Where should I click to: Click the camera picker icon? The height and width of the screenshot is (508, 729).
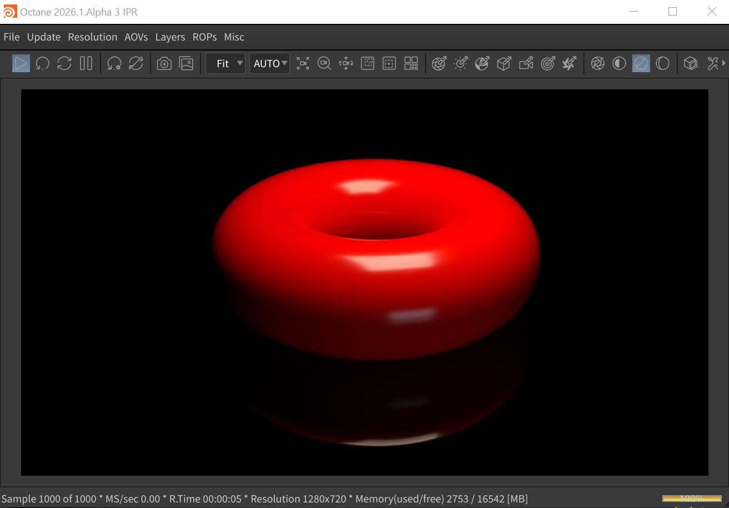pyautogui.click(x=526, y=63)
